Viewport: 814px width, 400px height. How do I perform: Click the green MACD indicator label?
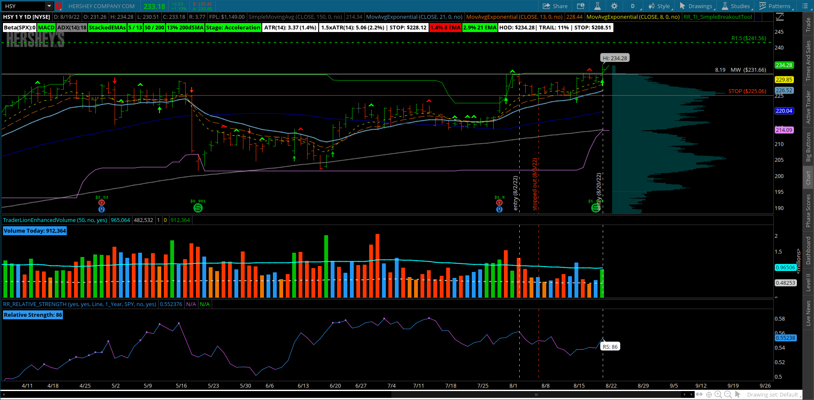(46, 27)
